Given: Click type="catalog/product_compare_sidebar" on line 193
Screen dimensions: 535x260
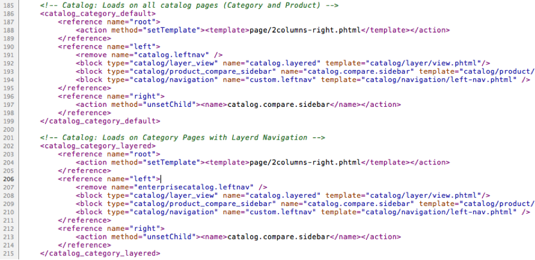Looking at the screenshot, I should pos(191,71).
